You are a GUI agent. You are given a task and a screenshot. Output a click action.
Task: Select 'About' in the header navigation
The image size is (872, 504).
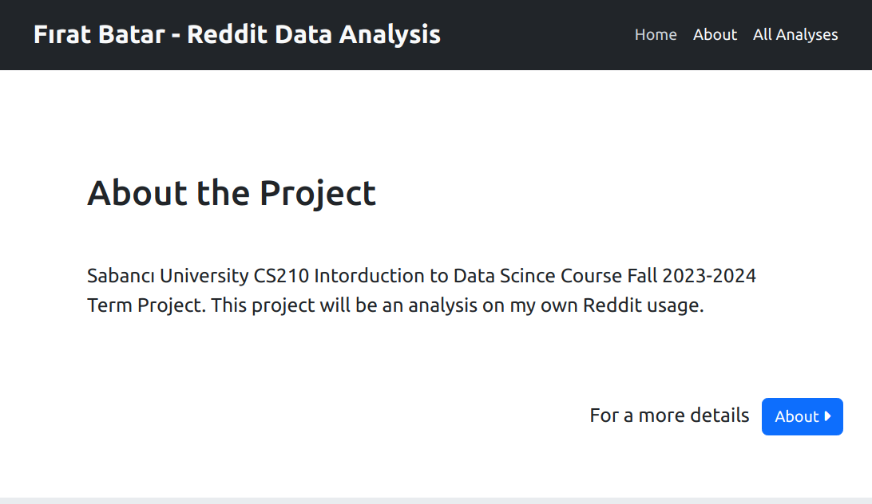pos(715,34)
